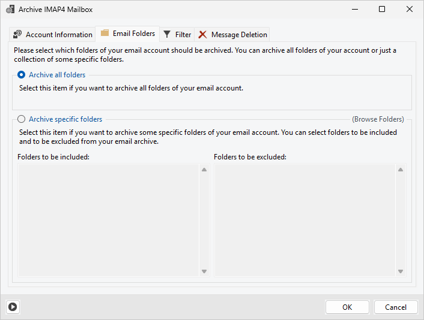The image size is (424, 320).
Task: Click the red X Message Deletion icon
Action: pos(203,35)
